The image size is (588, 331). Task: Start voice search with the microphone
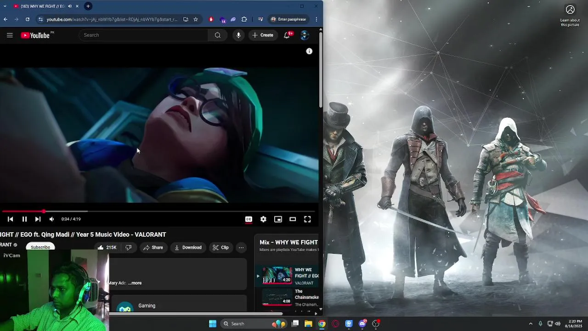point(238,35)
